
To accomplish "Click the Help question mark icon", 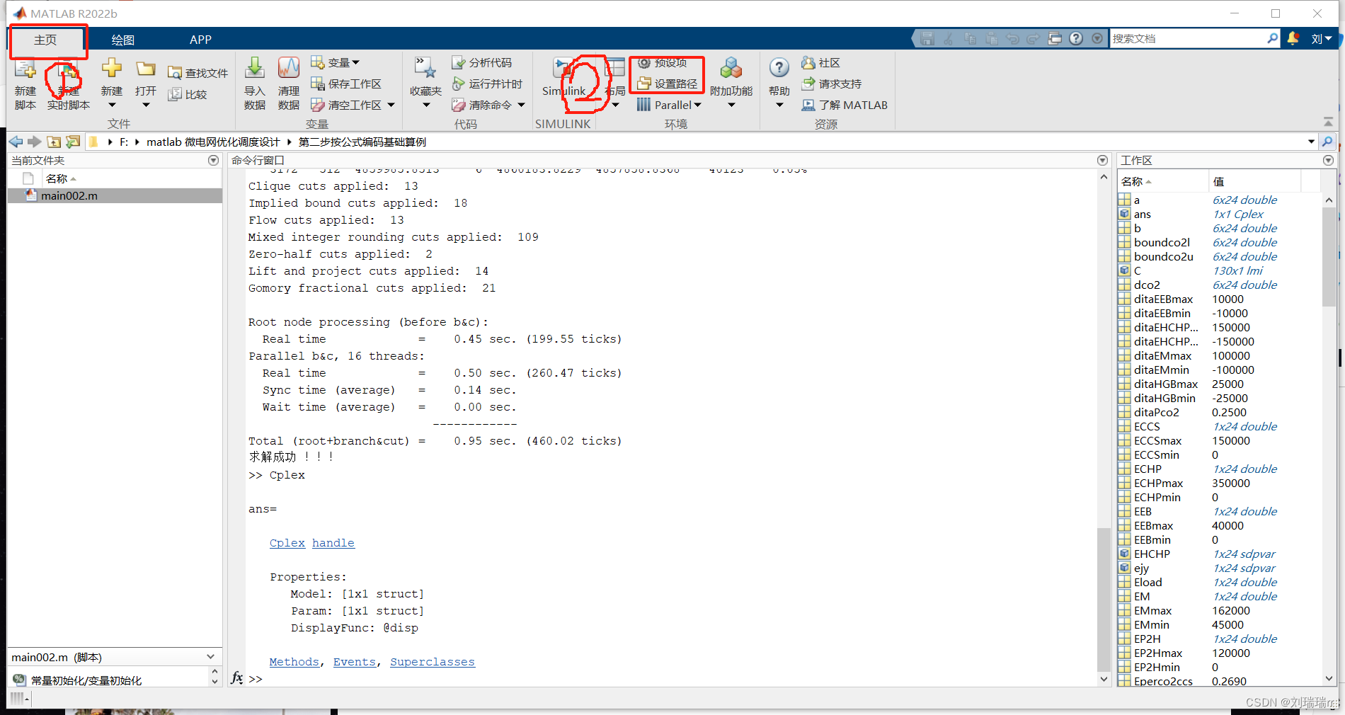I will (779, 68).
